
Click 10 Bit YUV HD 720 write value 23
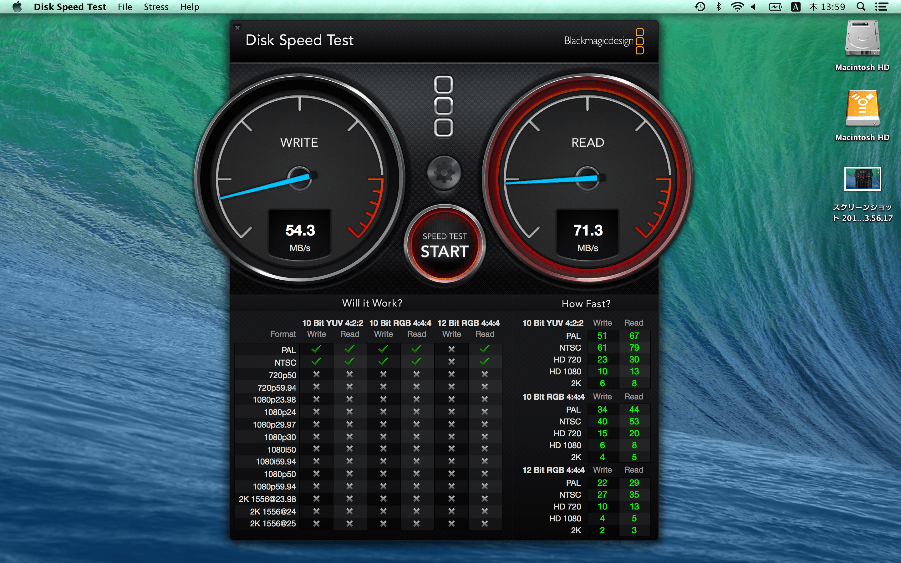(602, 360)
